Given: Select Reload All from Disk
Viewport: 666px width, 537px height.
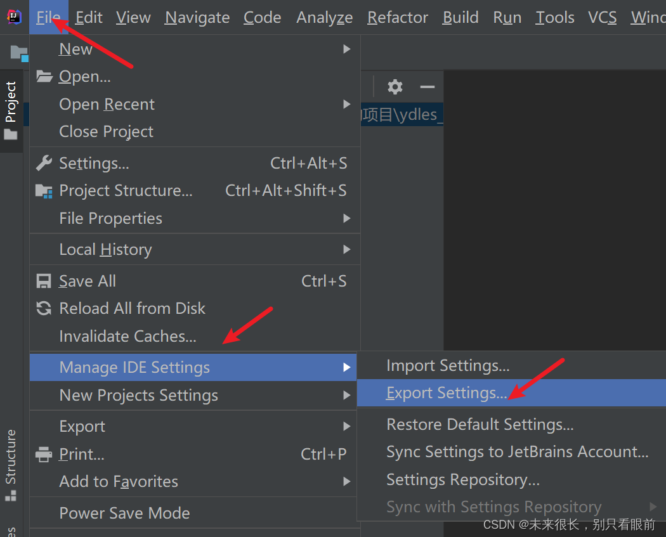Looking at the screenshot, I should 195,308.
